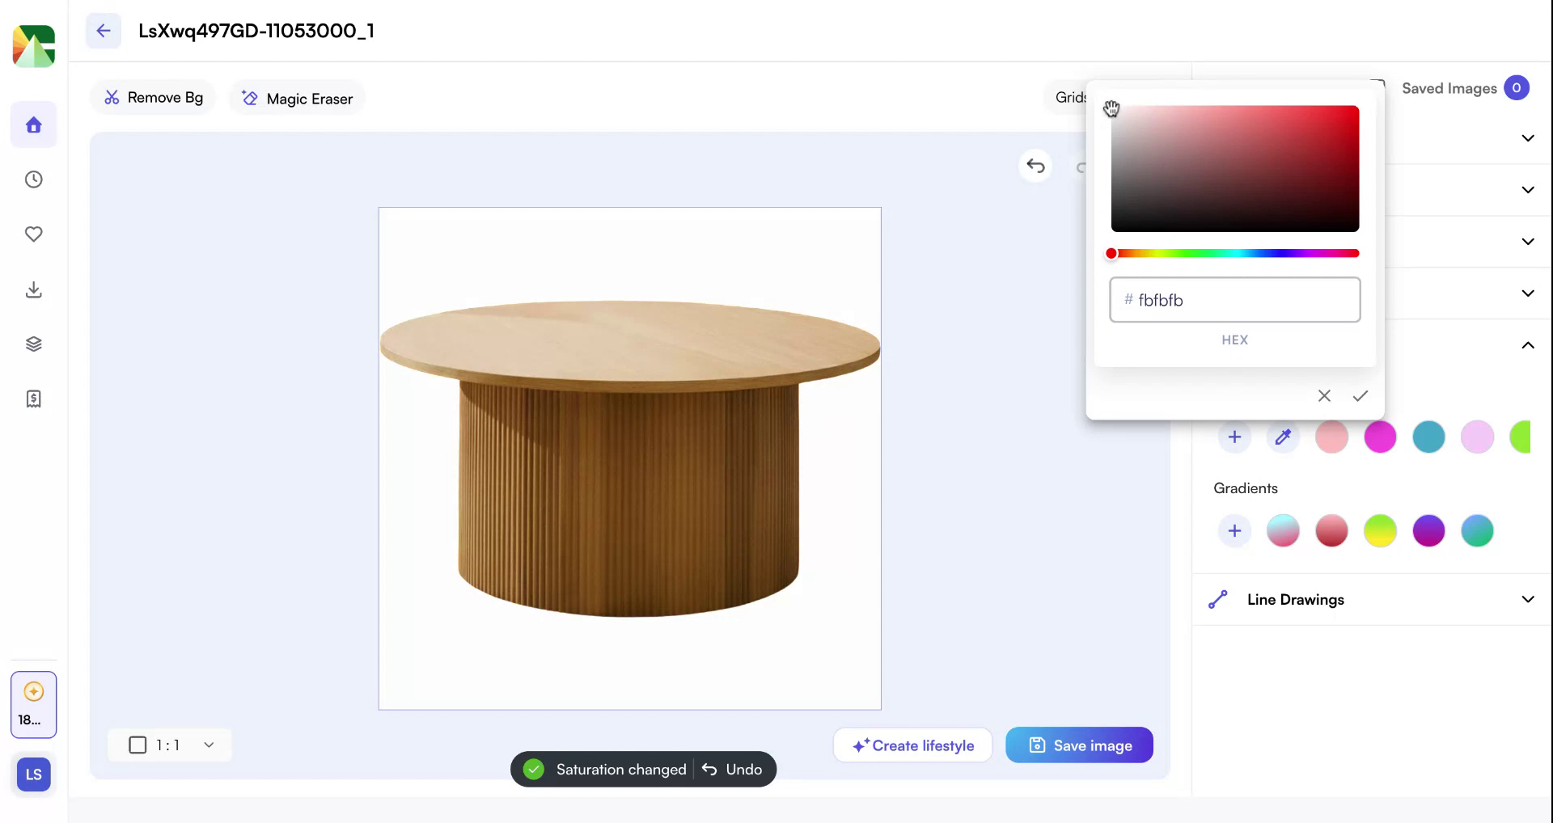Viewport: 1553px width, 823px height.
Task: Open Billing via the receipt icon
Action: click(x=33, y=398)
